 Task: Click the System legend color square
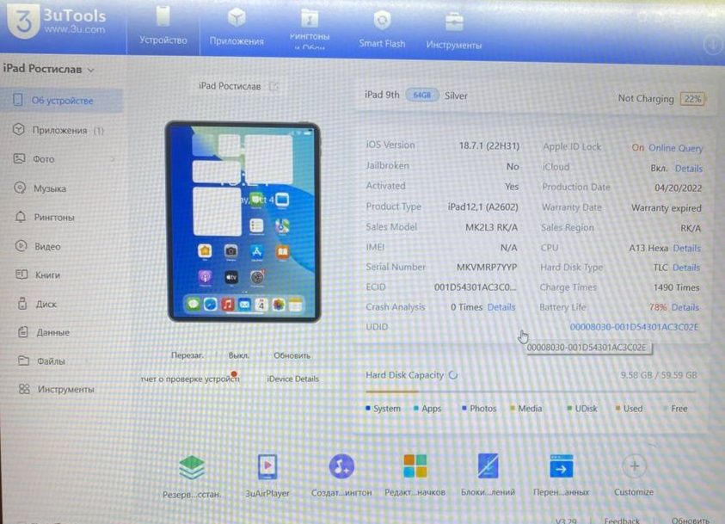pos(368,408)
